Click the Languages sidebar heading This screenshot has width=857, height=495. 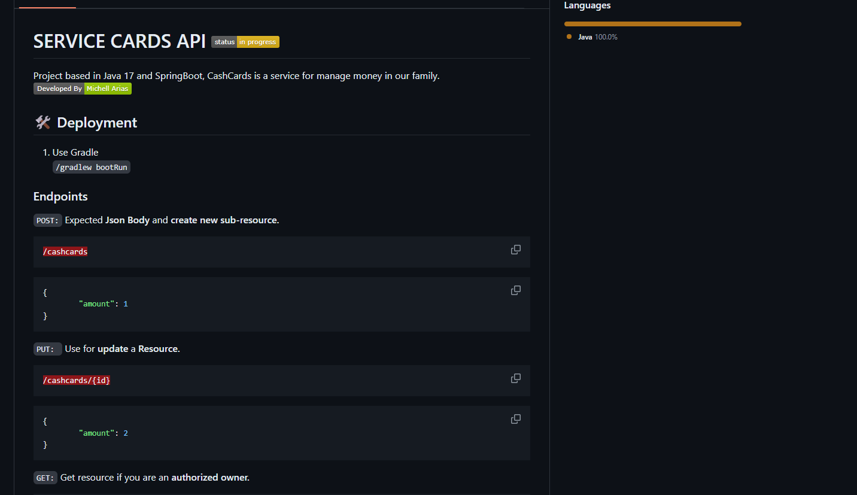point(587,5)
